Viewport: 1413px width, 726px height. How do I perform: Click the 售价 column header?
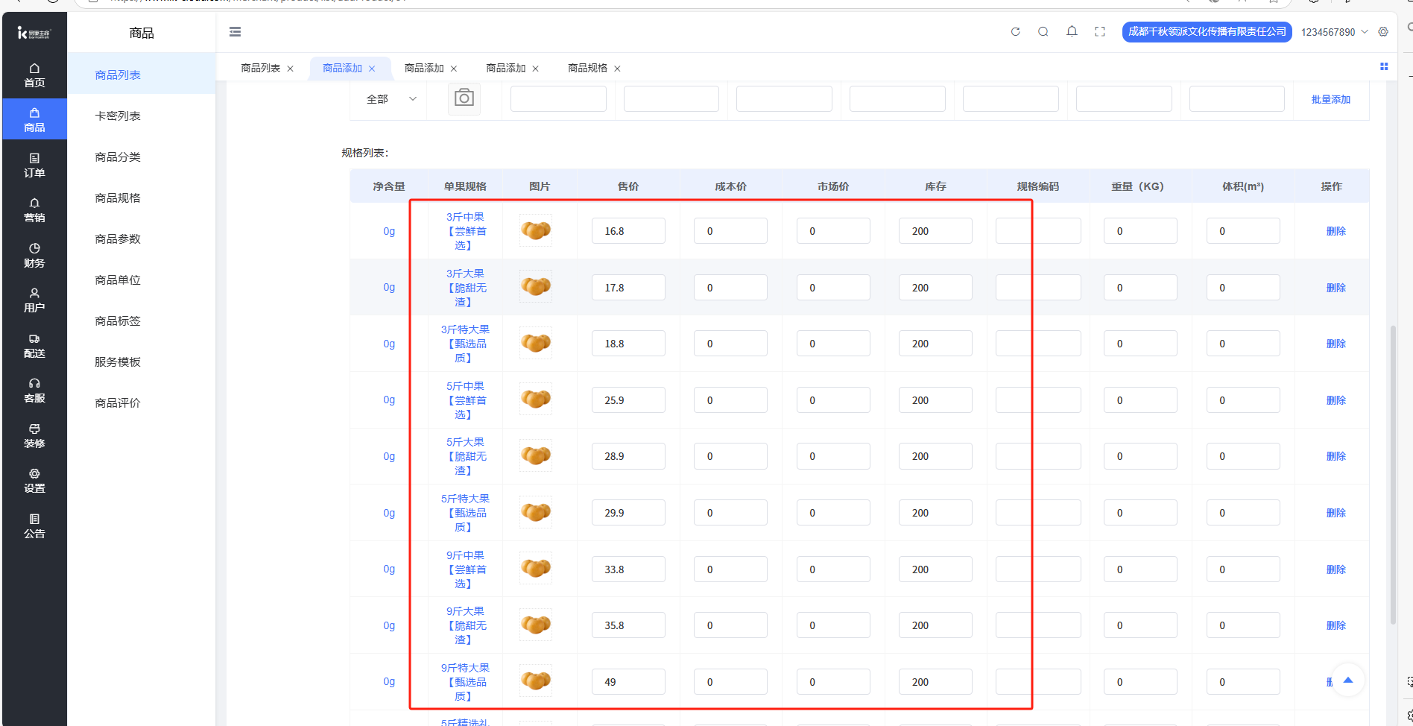[628, 186]
